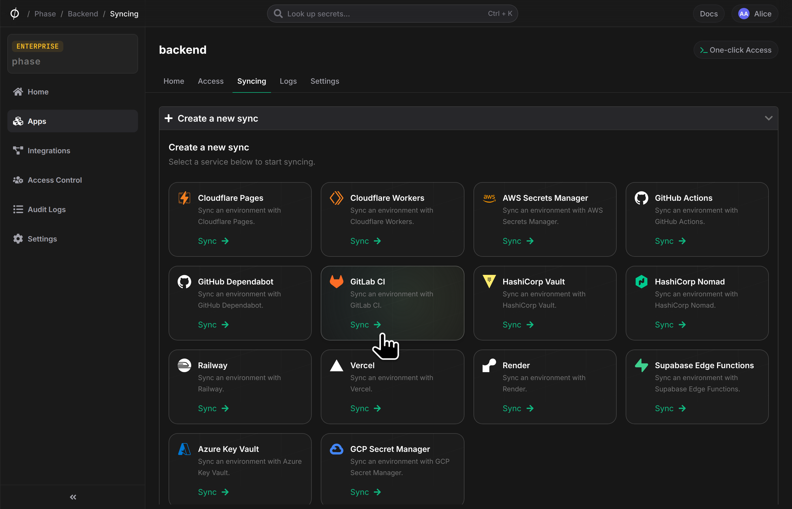Click the AWS logo icon
The height and width of the screenshot is (509, 792).
tap(489, 198)
